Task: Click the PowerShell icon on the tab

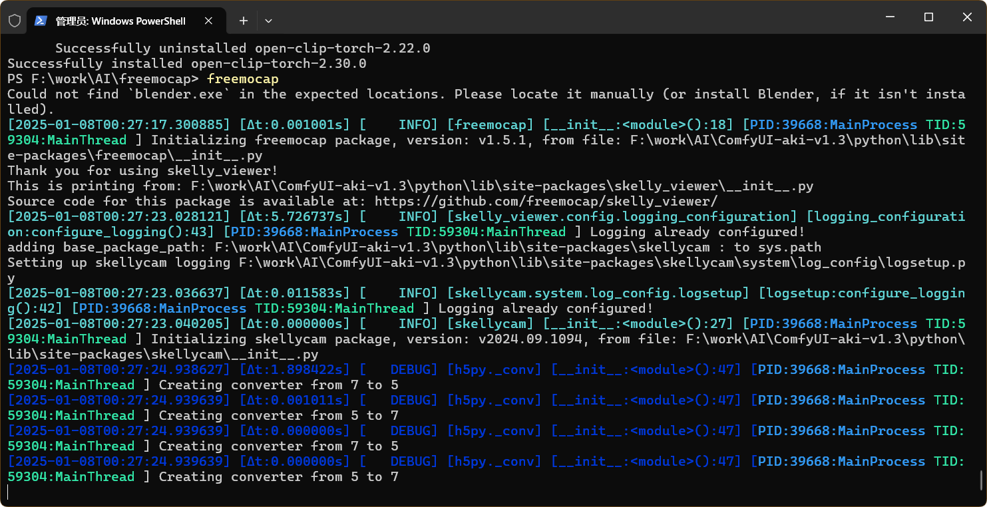Action: [41, 21]
